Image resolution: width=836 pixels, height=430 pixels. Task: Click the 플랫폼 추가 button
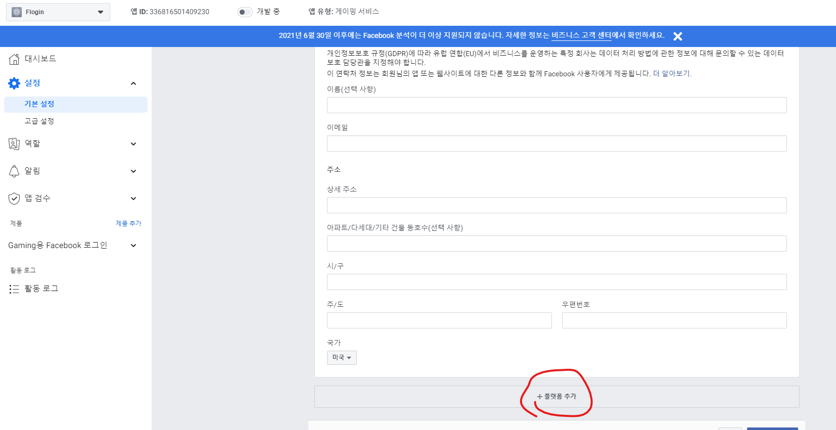(x=556, y=397)
